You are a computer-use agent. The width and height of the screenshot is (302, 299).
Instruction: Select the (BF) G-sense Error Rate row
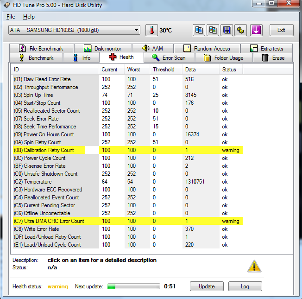point(128,166)
